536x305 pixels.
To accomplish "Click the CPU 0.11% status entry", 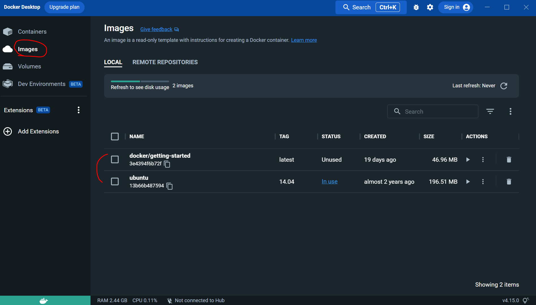I will [x=145, y=300].
